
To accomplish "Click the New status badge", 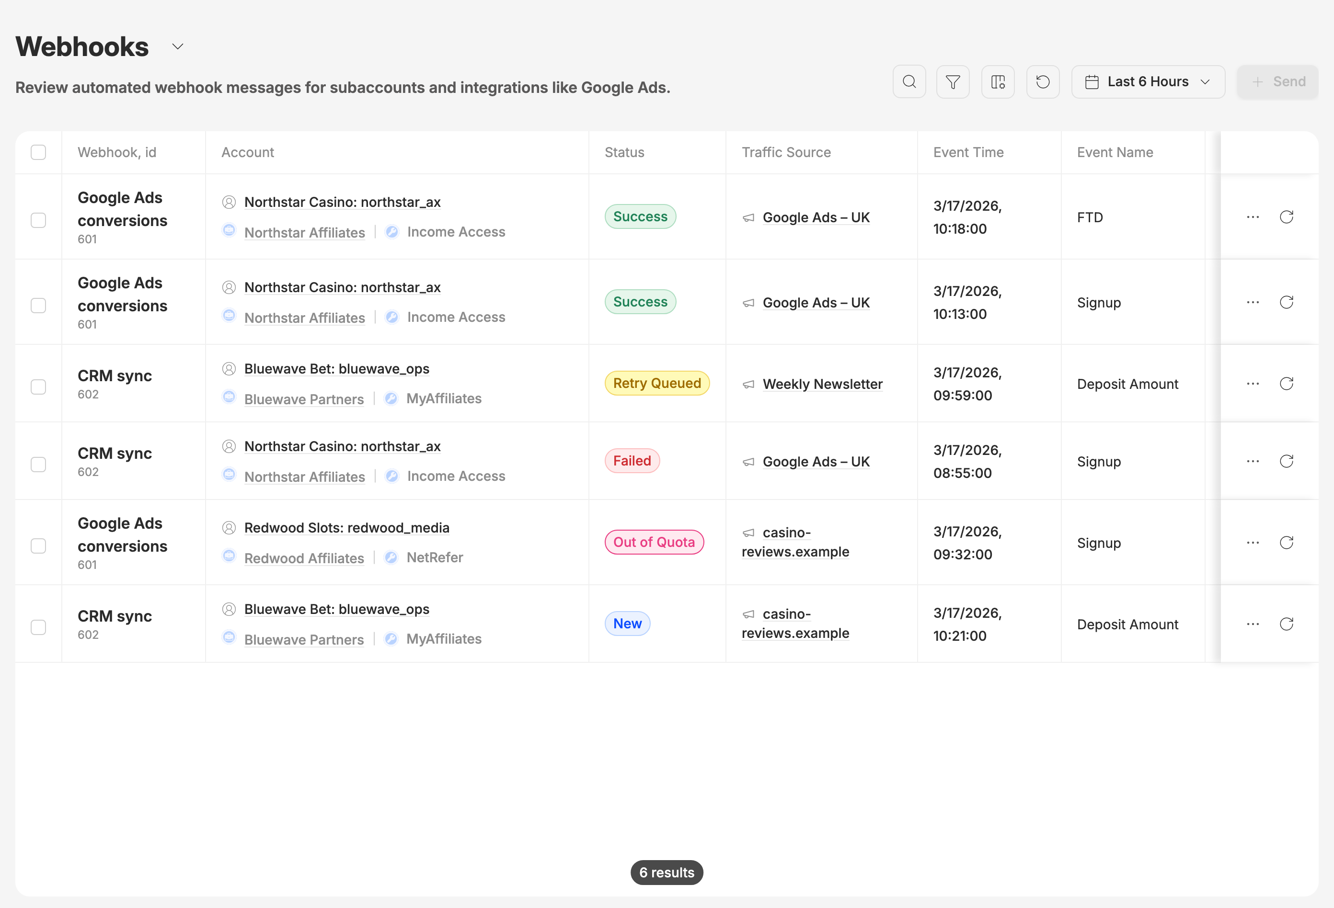I will pos(627,624).
